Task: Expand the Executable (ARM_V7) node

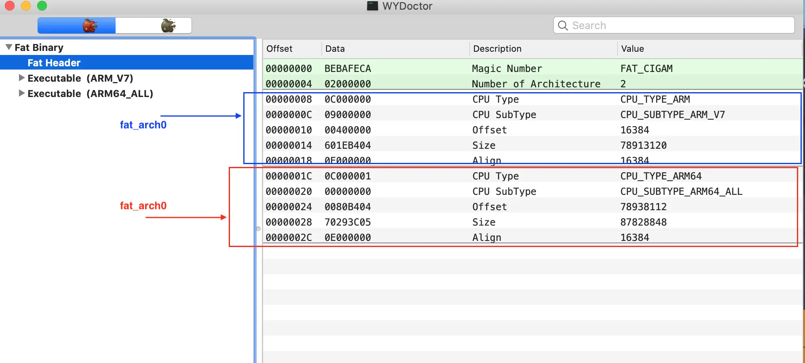Action: [x=22, y=78]
